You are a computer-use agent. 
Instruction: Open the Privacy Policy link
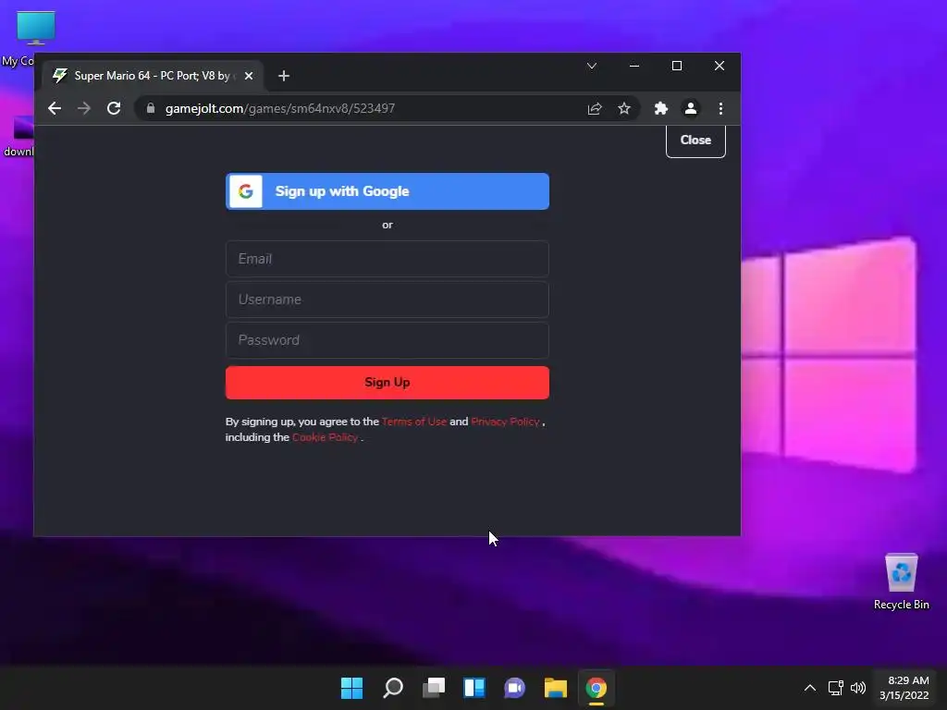(505, 422)
